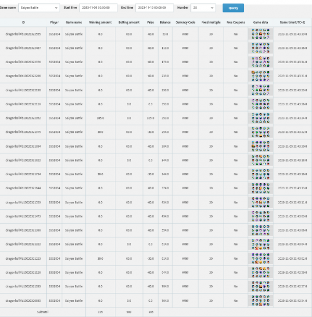312x317 pixels.
Task: Click game time 2023-11-09 21:43:24.0
Action: click(x=292, y=118)
